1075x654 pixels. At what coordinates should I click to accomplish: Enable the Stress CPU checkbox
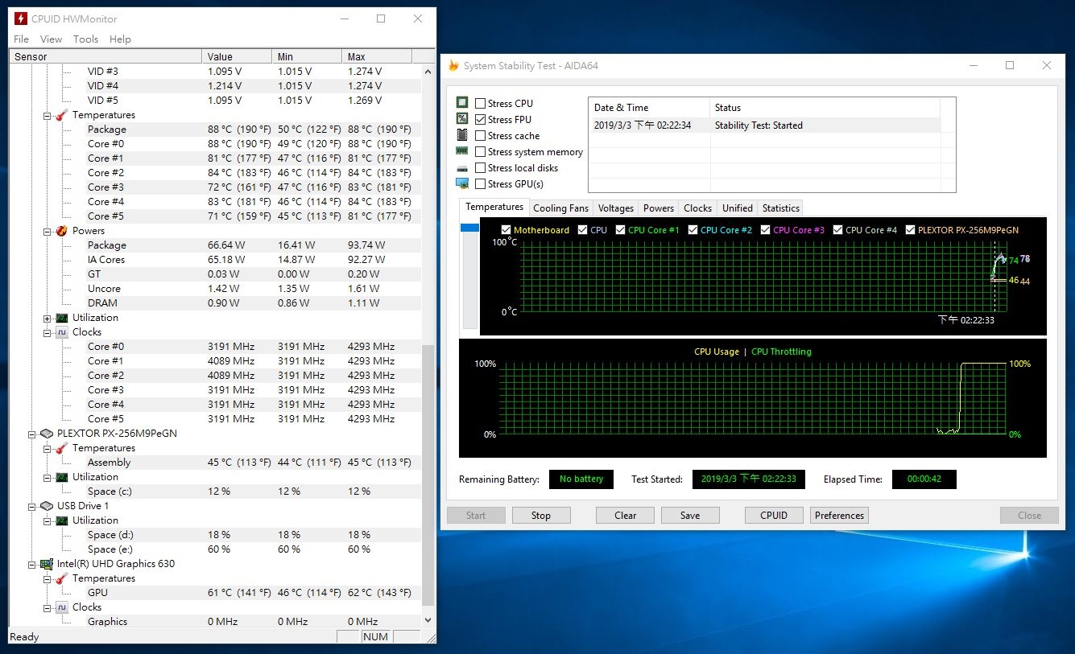click(481, 104)
